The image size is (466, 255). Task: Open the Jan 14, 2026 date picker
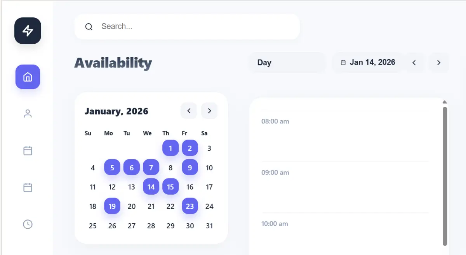372,63
